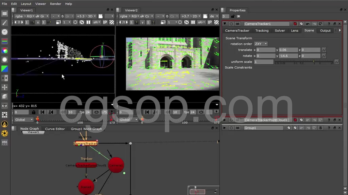Screen dimensions: 348x195
Task: Open the Views nodes eye icon
Action: tap(4, 106)
